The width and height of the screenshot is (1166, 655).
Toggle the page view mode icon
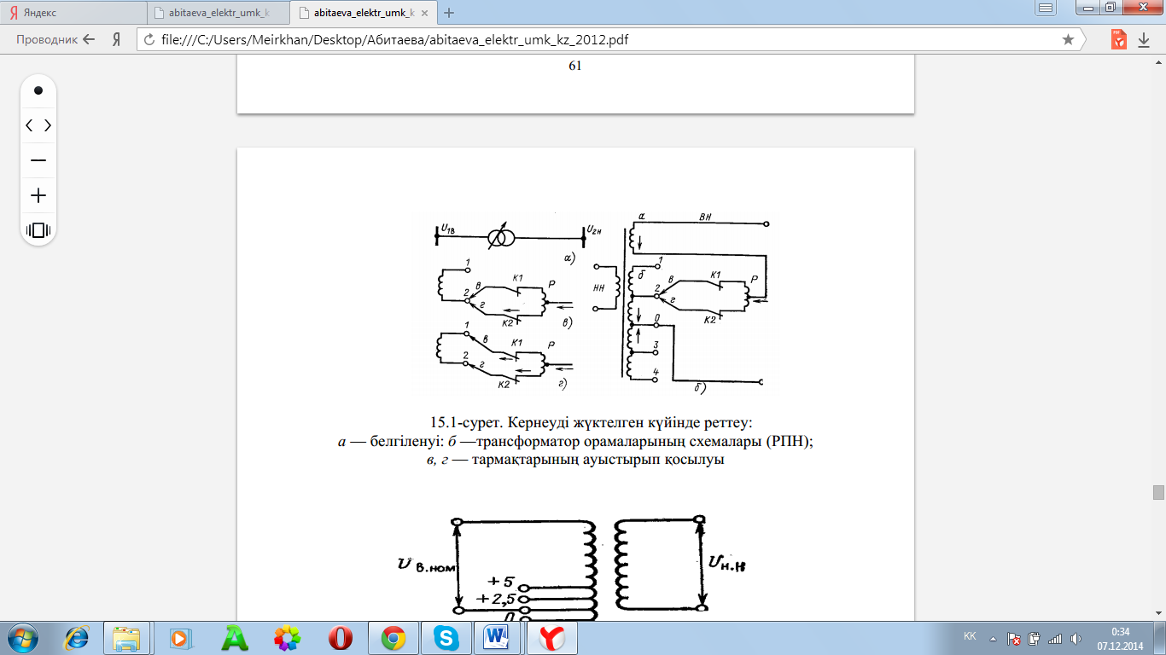pyautogui.click(x=38, y=230)
